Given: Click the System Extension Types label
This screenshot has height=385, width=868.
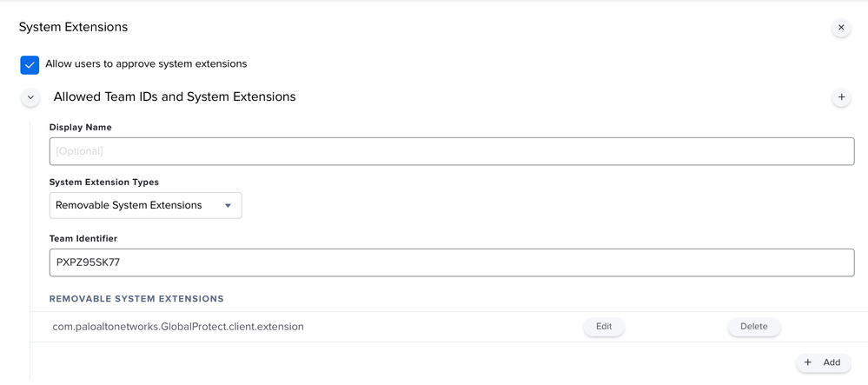Looking at the screenshot, I should pyautogui.click(x=104, y=183).
